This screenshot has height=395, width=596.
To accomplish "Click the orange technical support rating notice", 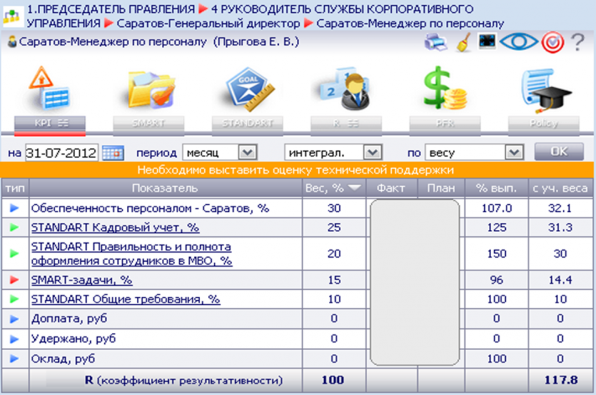I will tap(297, 170).
